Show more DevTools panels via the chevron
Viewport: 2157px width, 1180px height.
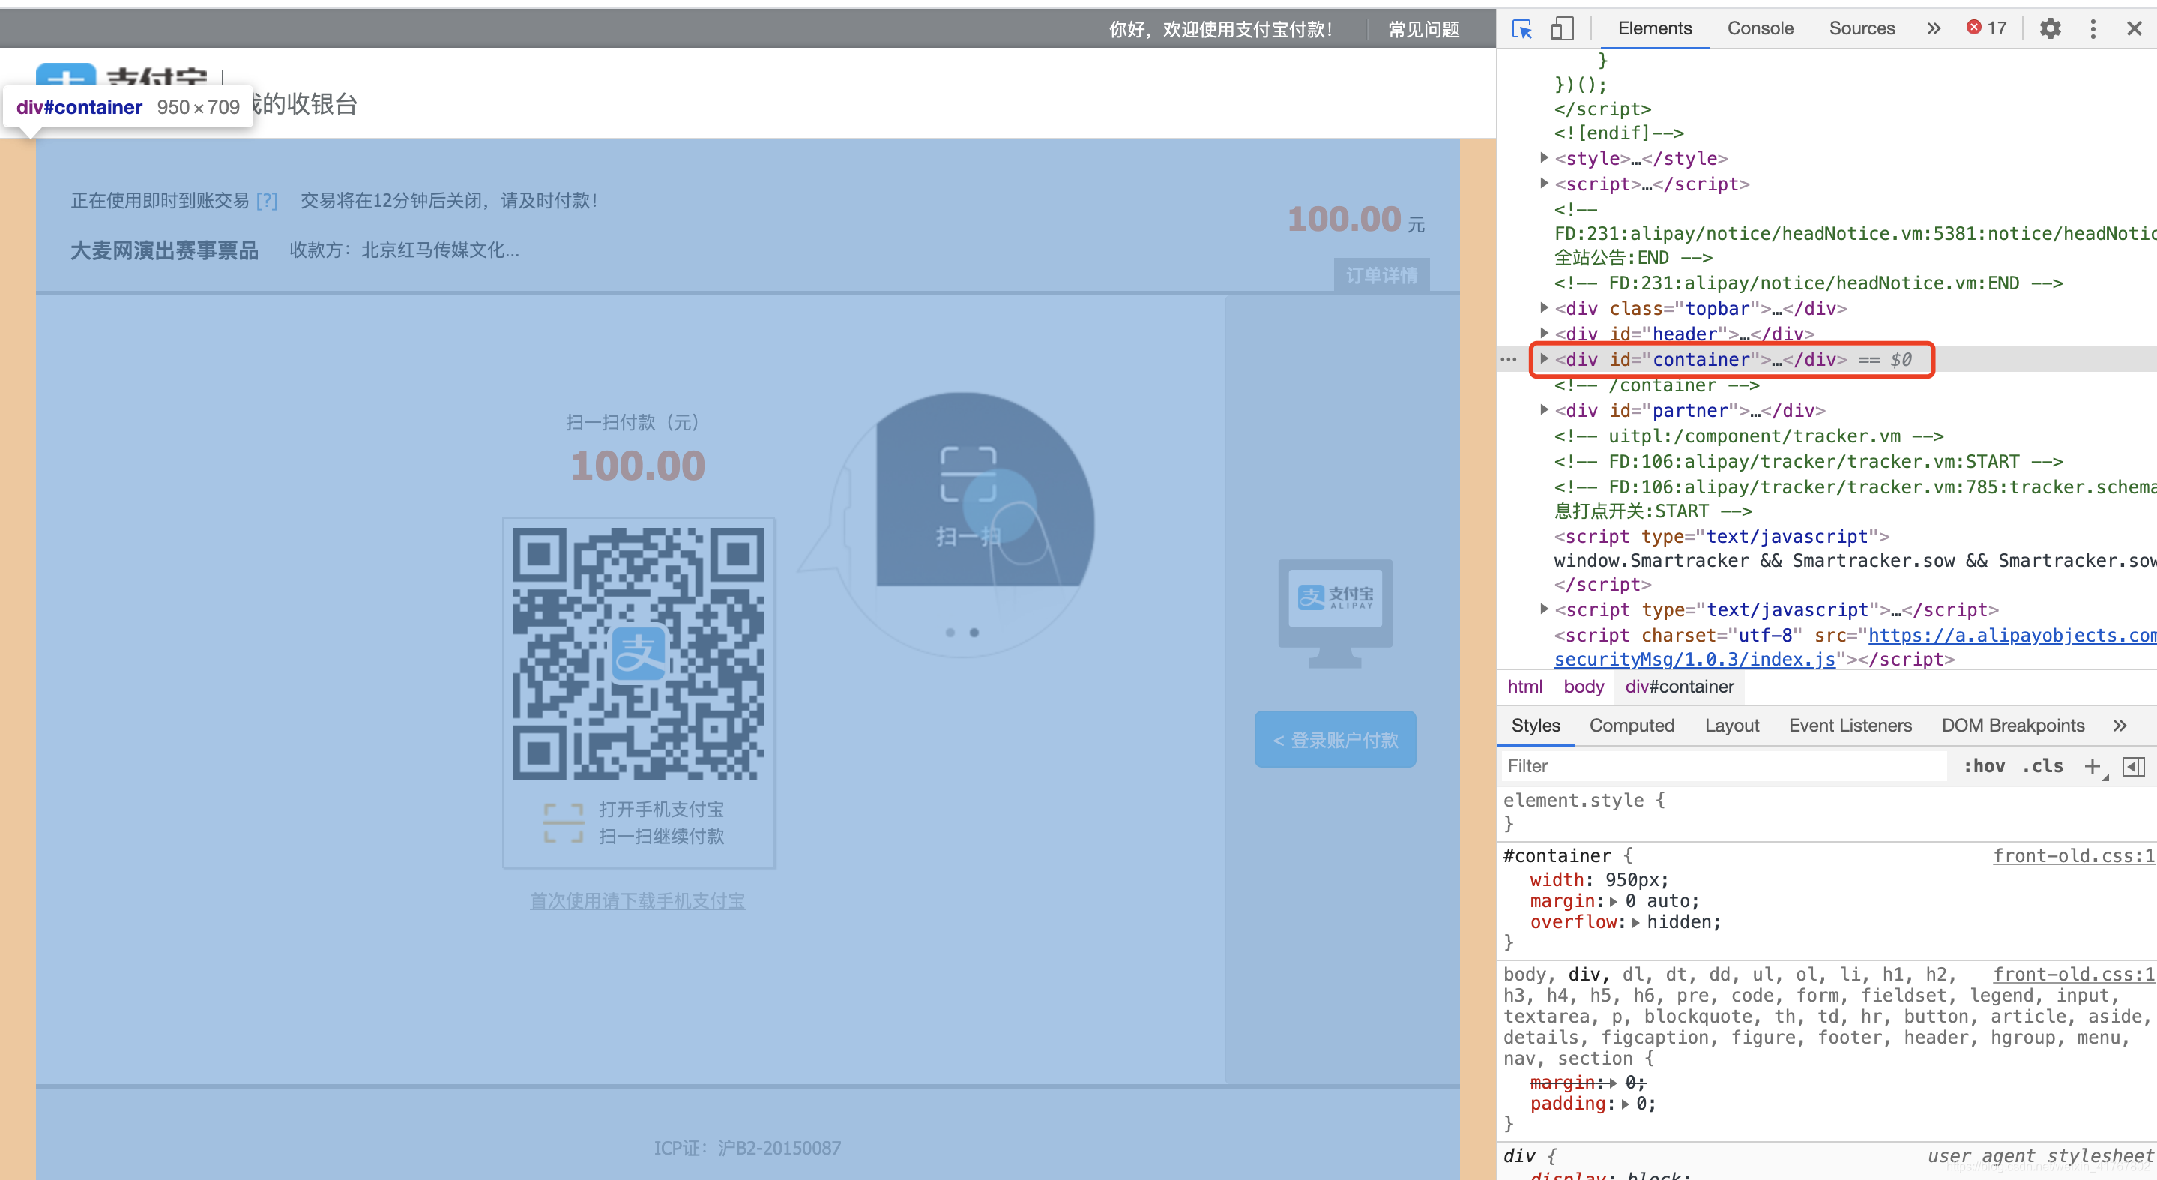point(1934,28)
